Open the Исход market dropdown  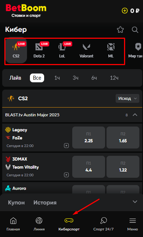coord(127,98)
